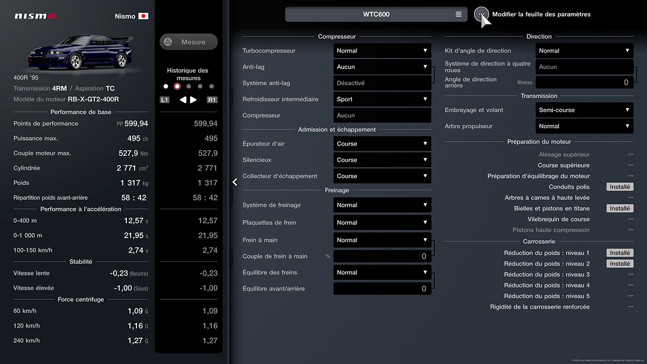The width and height of the screenshot is (647, 364).
Task: Select the fifth measurement history dot
Action: pyautogui.click(x=211, y=86)
